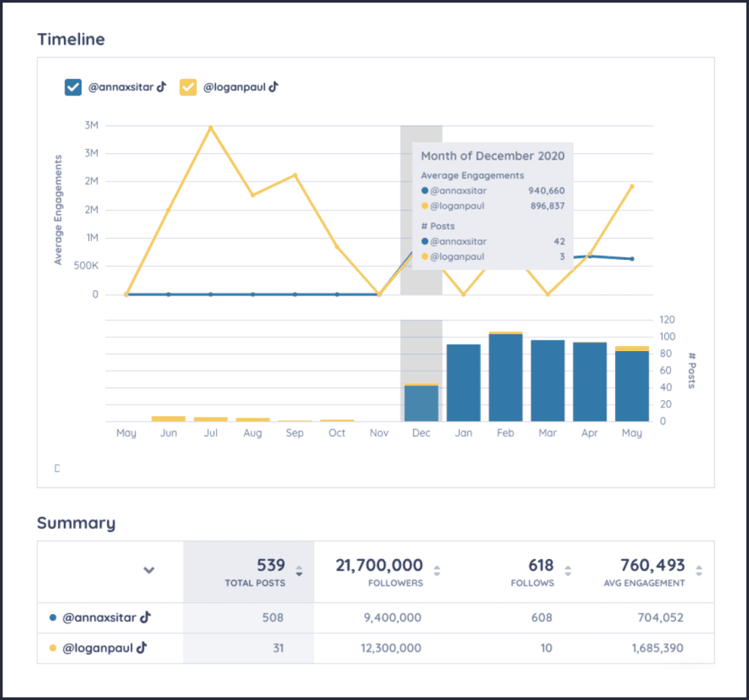Click the April posts bar

pyautogui.click(x=589, y=382)
